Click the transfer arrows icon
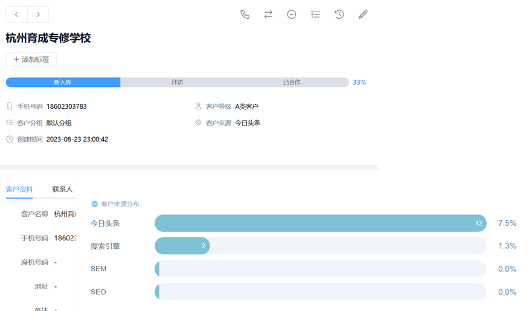Screen dimensions: 529x311 (x=268, y=14)
